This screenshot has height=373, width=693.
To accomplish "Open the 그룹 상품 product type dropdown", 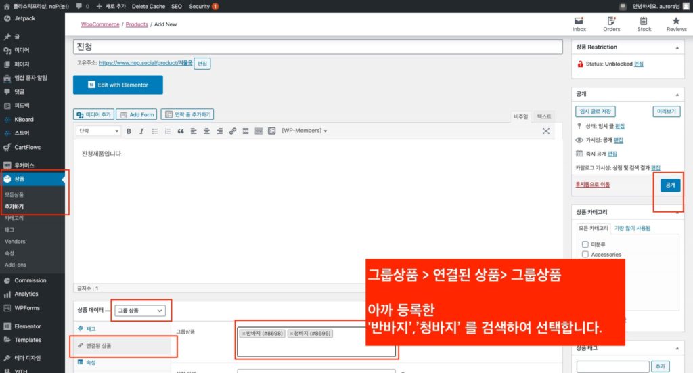I will pyautogui.click(x=141, y=310).
